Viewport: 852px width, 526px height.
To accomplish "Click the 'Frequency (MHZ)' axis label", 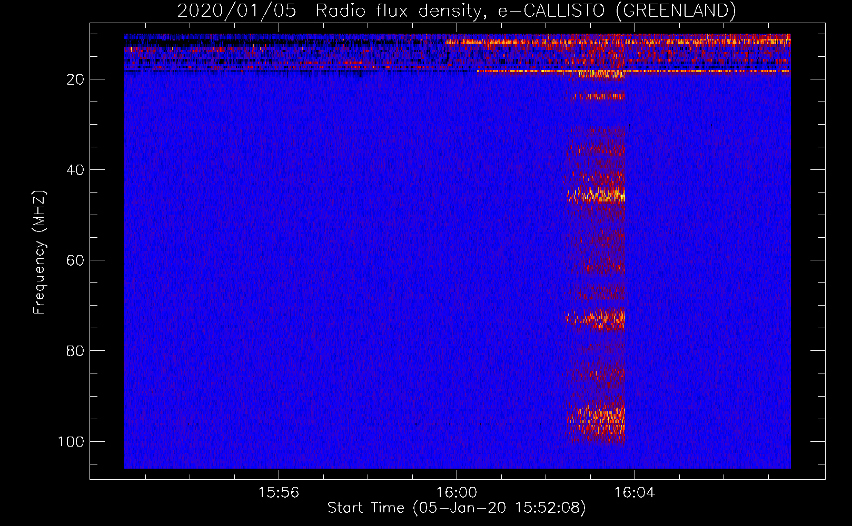I will point(39,252).
